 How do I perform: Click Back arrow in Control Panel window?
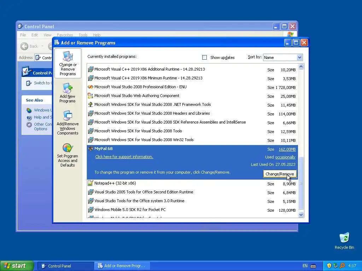tap(24, 46)
